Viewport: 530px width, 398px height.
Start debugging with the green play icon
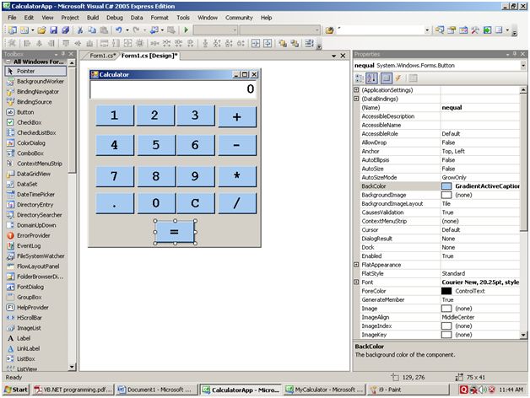pos(186,30)
